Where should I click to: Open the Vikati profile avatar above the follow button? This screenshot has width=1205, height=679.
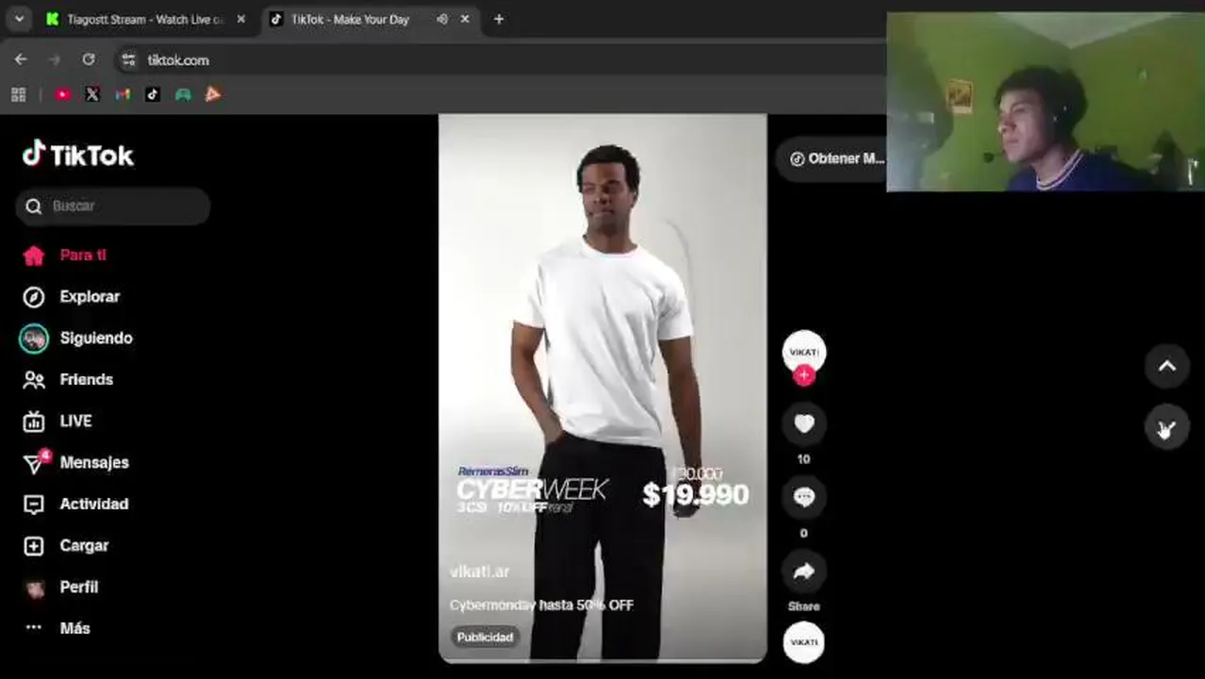click(803, 352)
